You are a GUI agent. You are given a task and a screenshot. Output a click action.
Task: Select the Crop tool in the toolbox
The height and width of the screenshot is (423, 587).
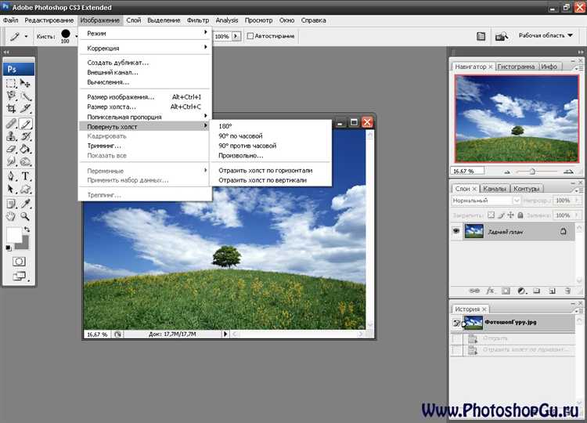pyautogui.click(x=11, y=109)
